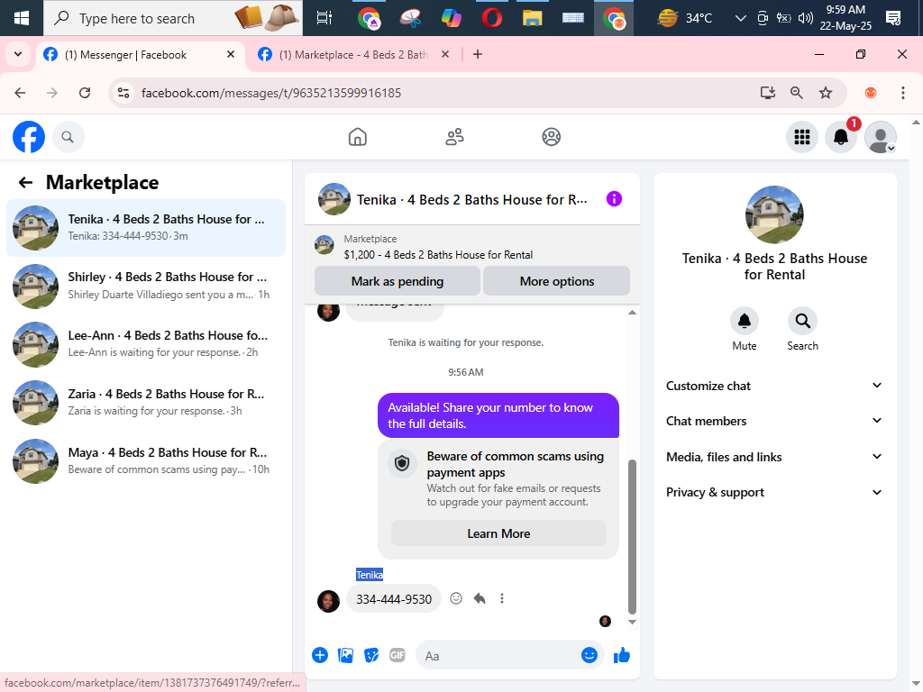Search inside the conversation
The width and height of the screenshot is (923, 692).
click(x=802, y=322)
